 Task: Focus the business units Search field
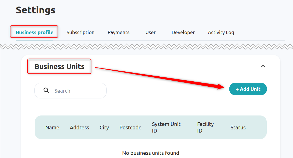[x=76, y=91]
